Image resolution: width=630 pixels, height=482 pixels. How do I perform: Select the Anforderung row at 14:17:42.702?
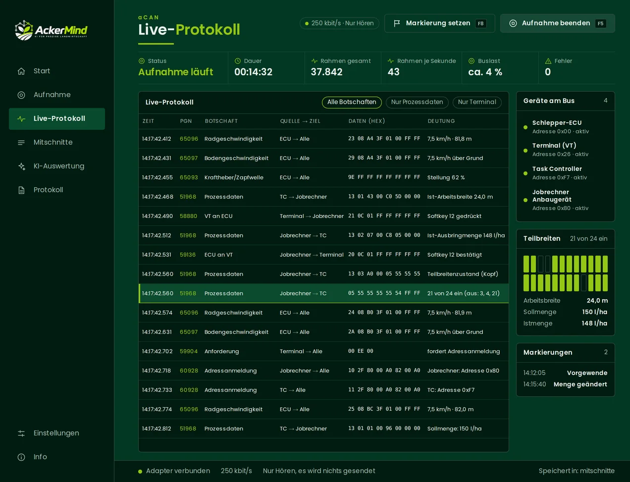(324, 351)
